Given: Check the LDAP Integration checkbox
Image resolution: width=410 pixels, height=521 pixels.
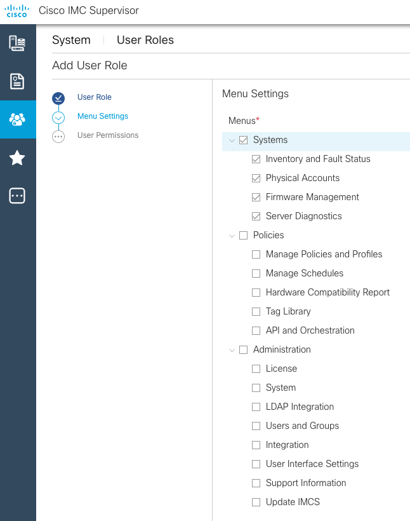Looking at the screenshot, I should pyautogui.click(x=256, y=407).
